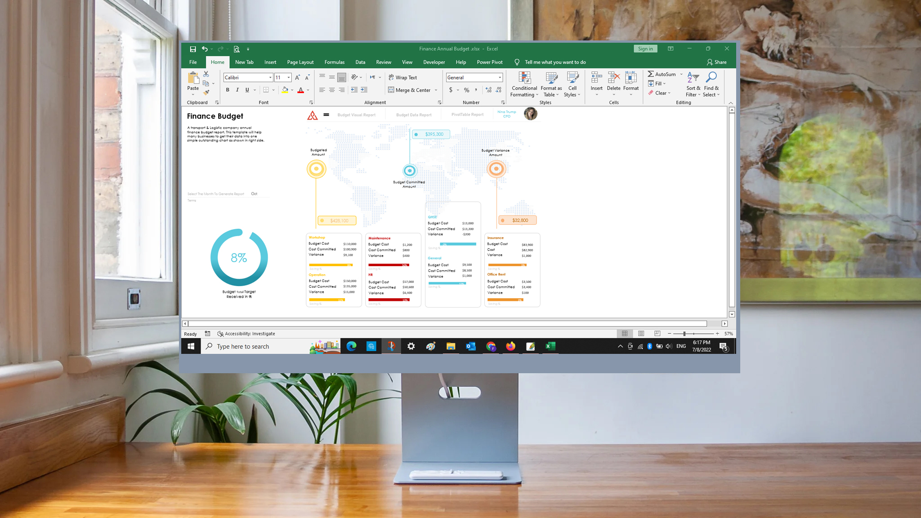The width and height of the screenshot is (921, 518).
Task: Switch to Normal view in status bar
Action: click(x=625, y=334)
